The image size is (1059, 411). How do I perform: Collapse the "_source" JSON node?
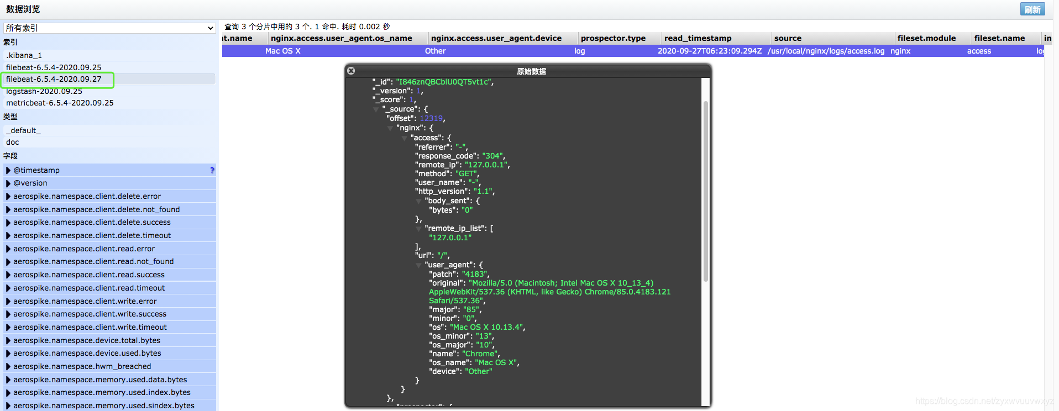click(x=376, y=109)
